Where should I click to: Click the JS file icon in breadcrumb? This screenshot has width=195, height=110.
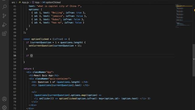tap(19, 2)
